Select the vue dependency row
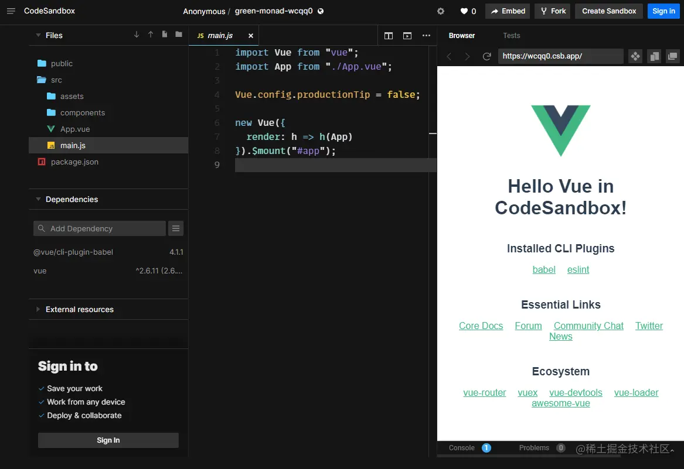Image resolution: width=684 pixels, height=469 pixels. click(108, 271)
